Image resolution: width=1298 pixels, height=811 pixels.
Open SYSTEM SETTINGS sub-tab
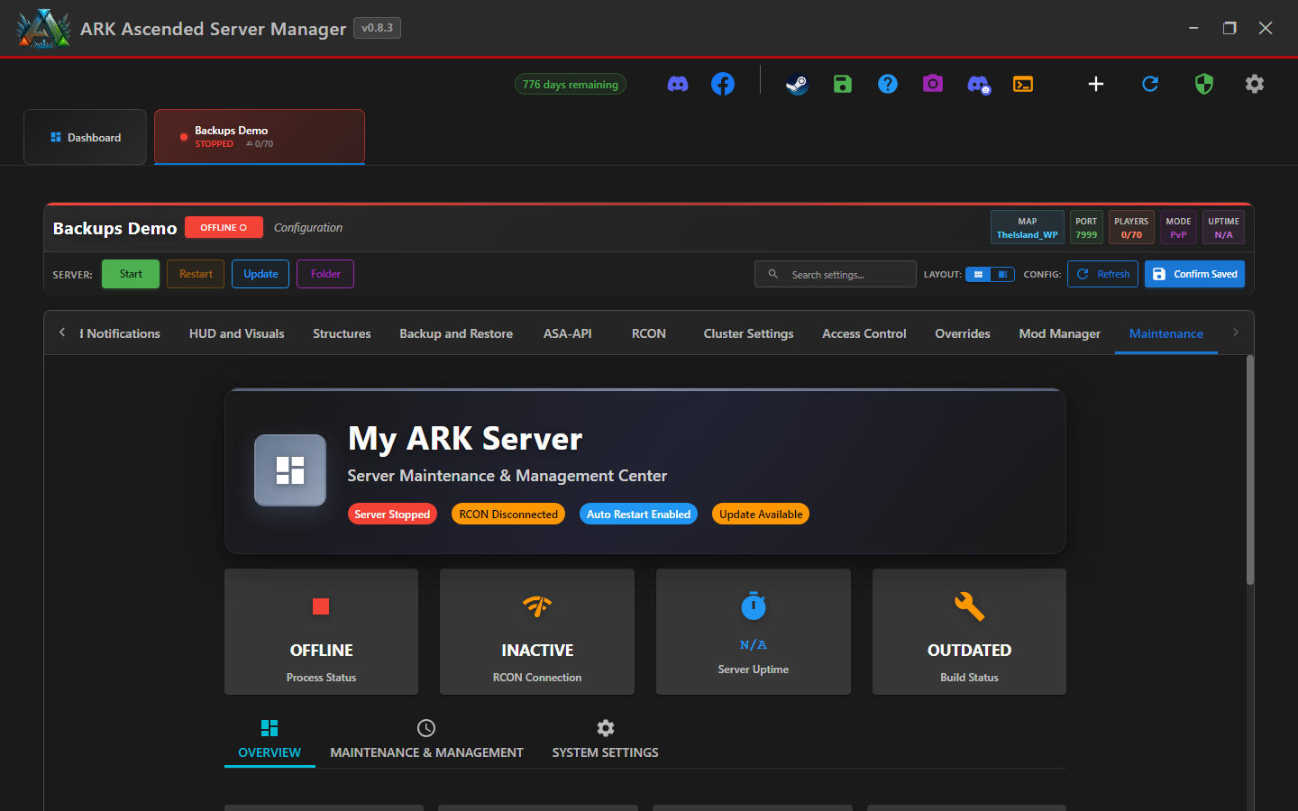605,740
